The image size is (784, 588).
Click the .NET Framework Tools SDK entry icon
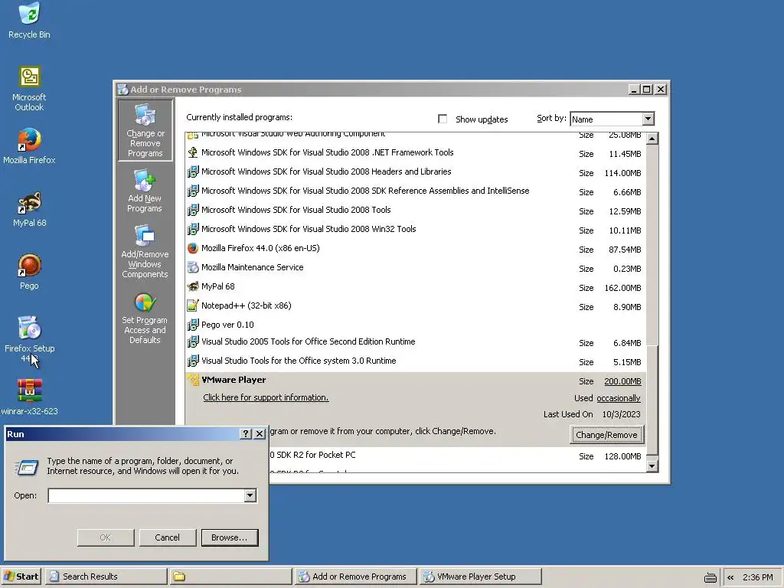[x=192, y=152]
